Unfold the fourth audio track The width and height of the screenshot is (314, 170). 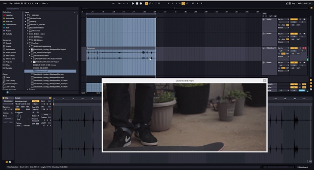pos(263,62)
